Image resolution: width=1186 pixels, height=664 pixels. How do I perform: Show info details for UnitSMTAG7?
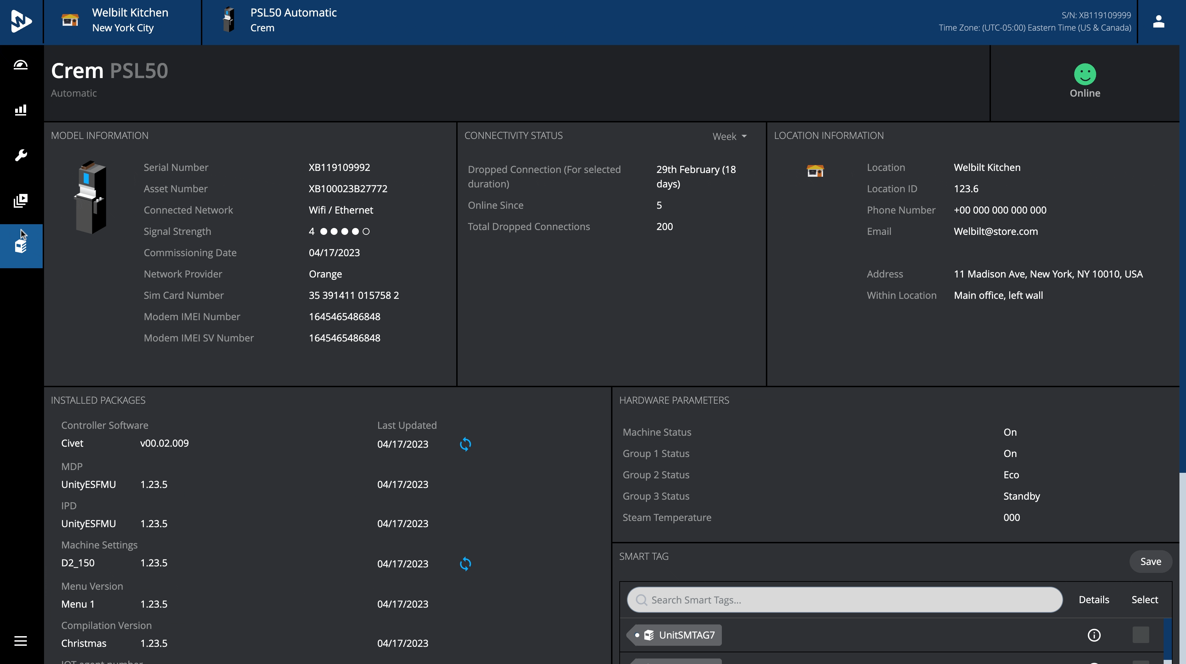tap(1094, 635)
